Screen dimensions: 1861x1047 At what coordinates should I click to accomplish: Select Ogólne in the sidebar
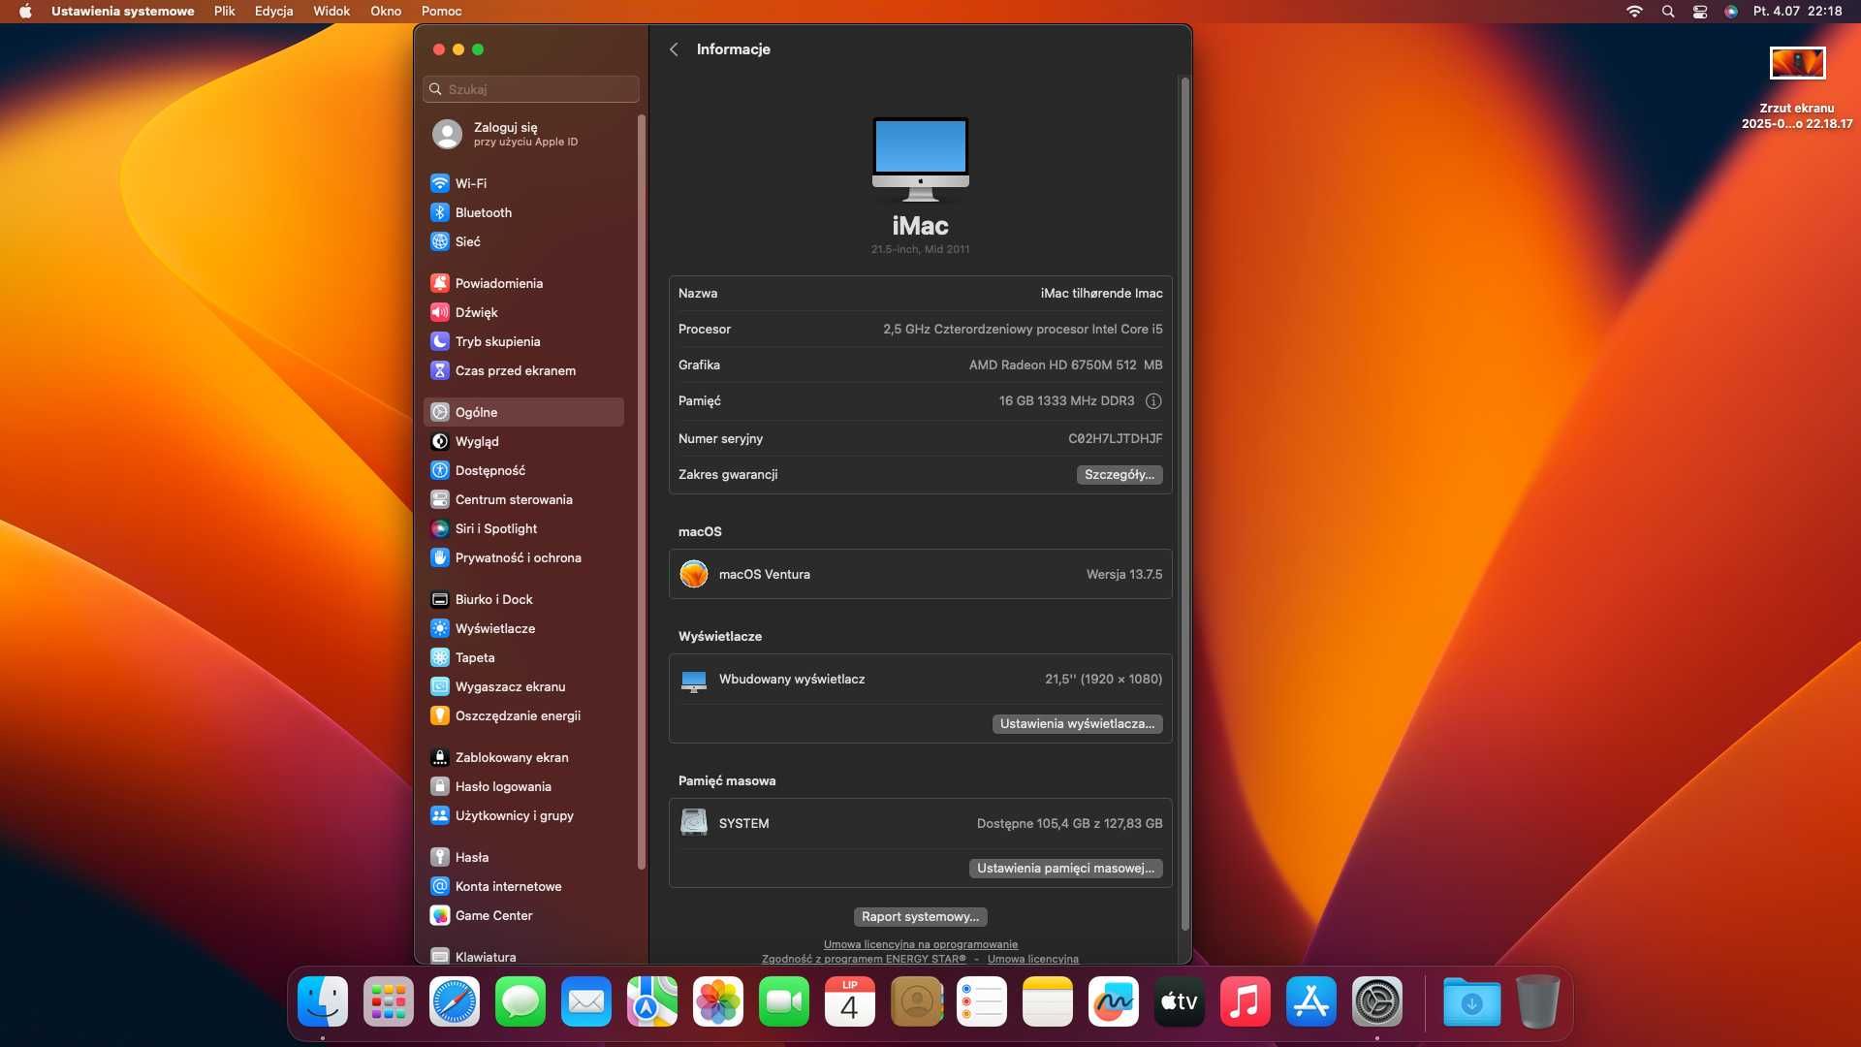pyautogui.click(x=523, y=412)
